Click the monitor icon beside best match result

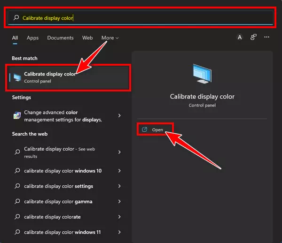[x=17, y=77]
